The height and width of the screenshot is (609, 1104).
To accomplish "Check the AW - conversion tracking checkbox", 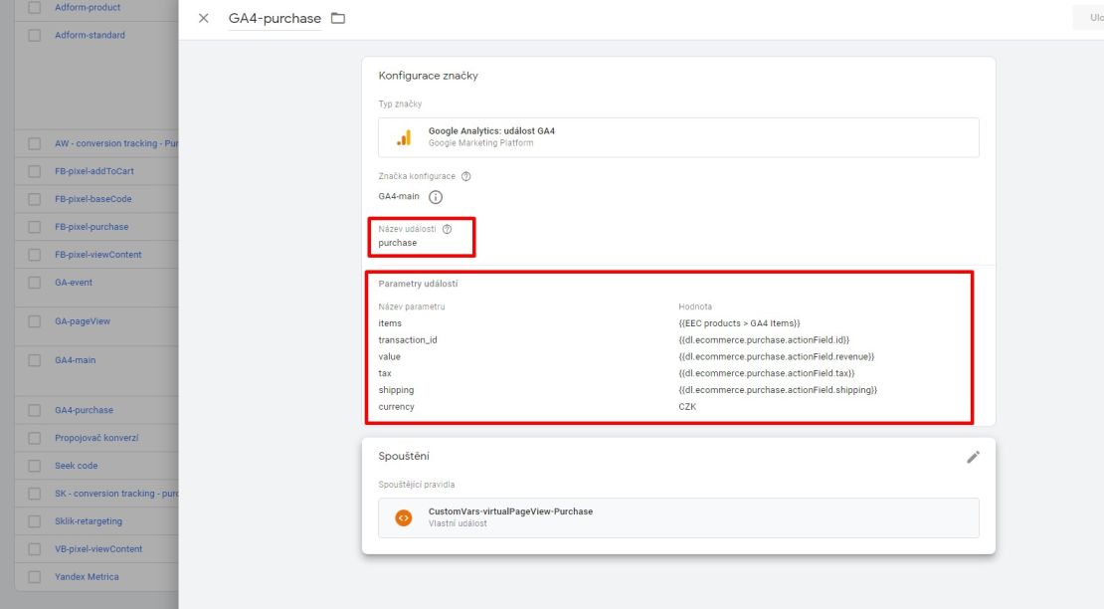I will point(34,143).
